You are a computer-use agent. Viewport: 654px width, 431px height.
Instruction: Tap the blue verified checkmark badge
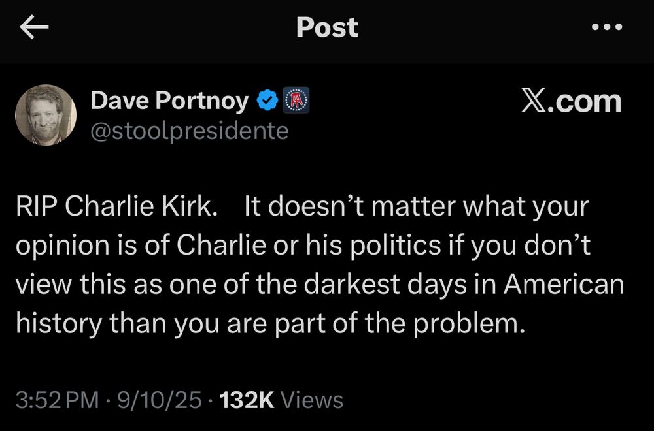266,101
